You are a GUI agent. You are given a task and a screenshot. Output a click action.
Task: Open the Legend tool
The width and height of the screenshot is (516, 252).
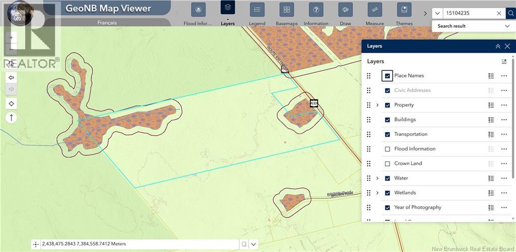(x=257, y=10)
